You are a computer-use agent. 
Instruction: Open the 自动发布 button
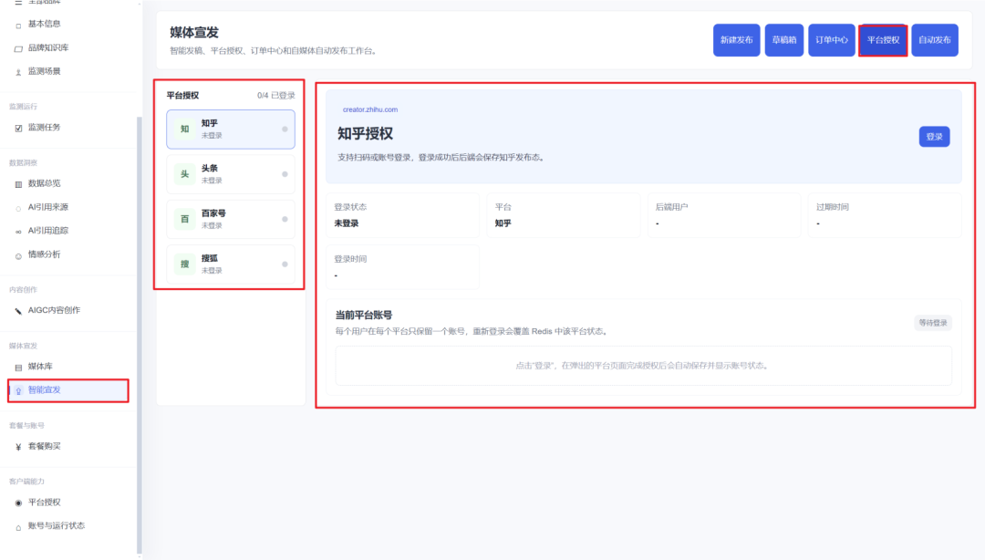pos(935,39)
